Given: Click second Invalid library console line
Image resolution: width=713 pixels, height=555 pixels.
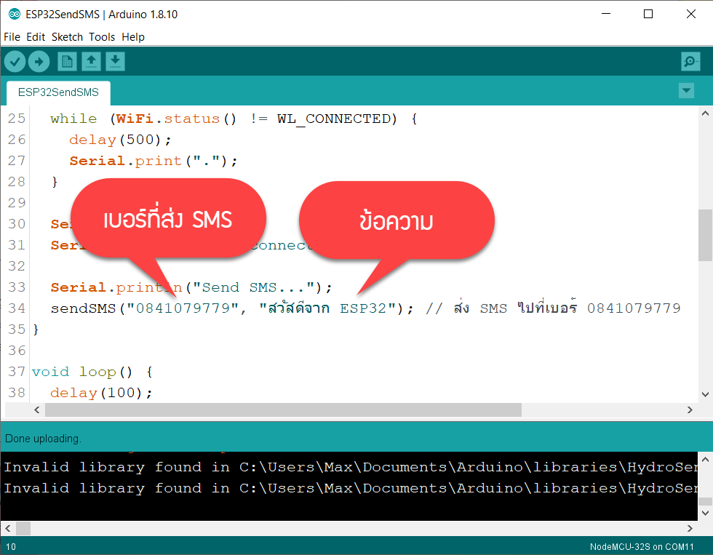Looking at the screenshot, I should [x=350, y=488].
